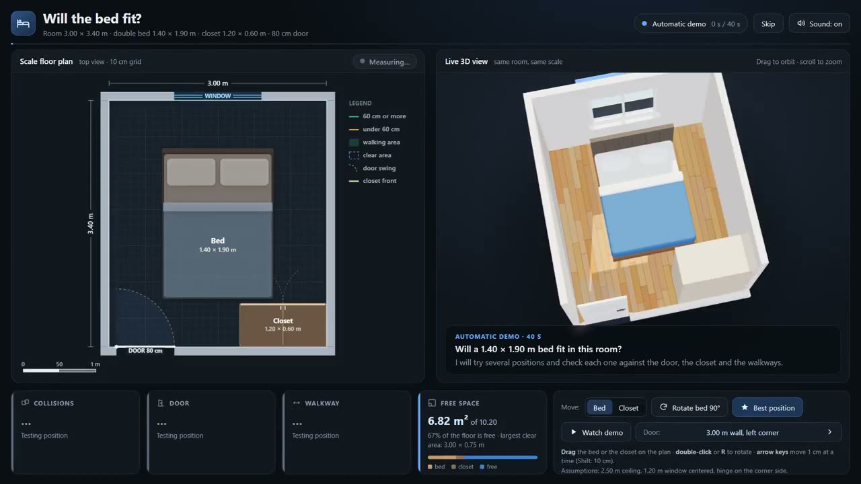Image resolution: width=861 pixels, height=484 pixels.
Task: Click Rotate bed 90° button
Action: click(x=689, y=407)
